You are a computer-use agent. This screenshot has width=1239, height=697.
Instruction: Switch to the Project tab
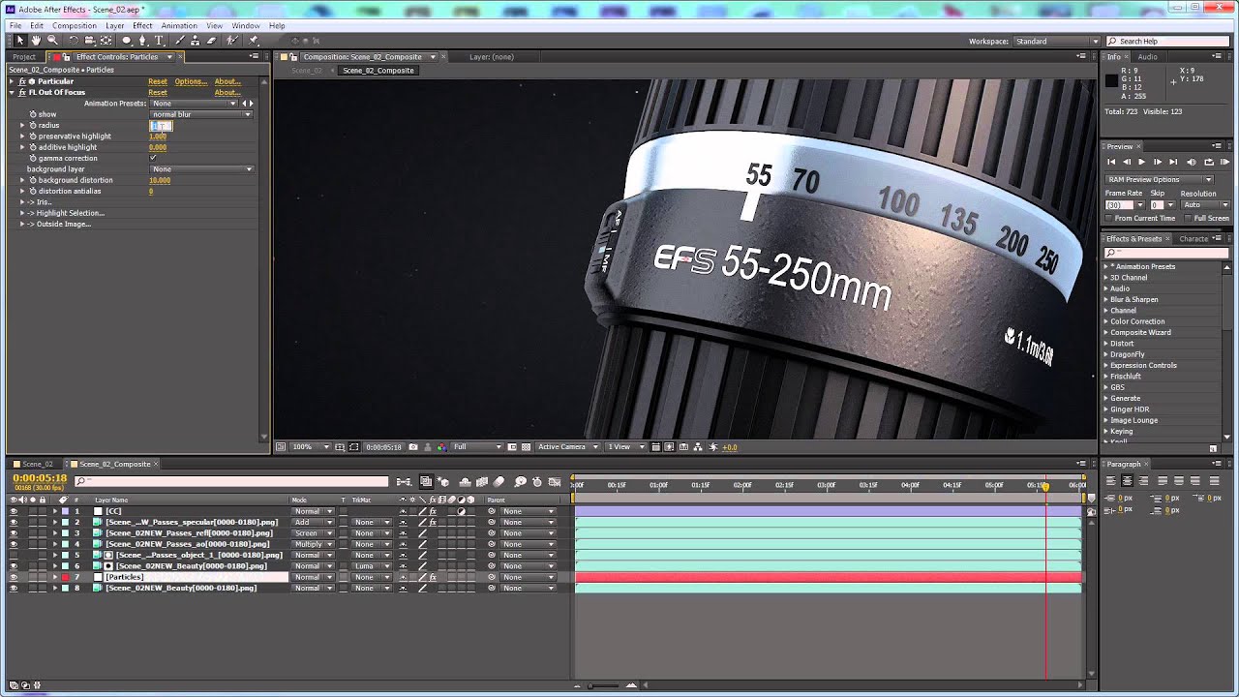tap(24, 57)
